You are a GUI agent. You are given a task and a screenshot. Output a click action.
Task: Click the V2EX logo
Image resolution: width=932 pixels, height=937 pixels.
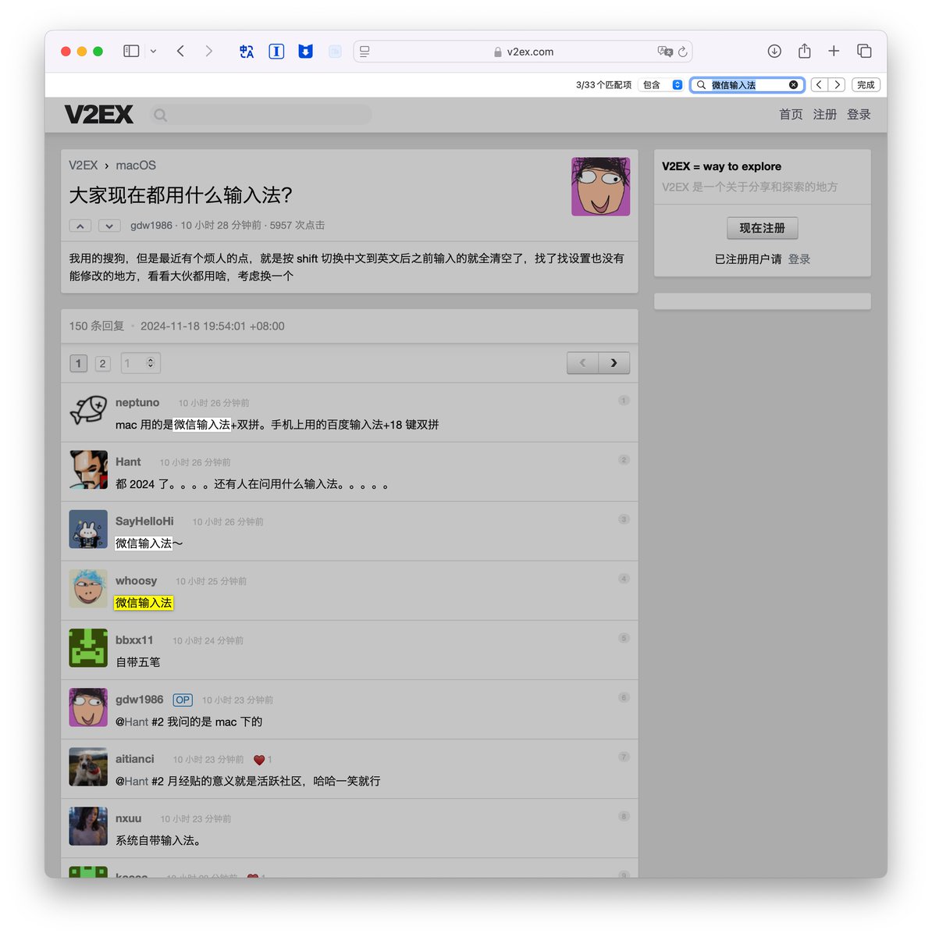tap(99, 115)
